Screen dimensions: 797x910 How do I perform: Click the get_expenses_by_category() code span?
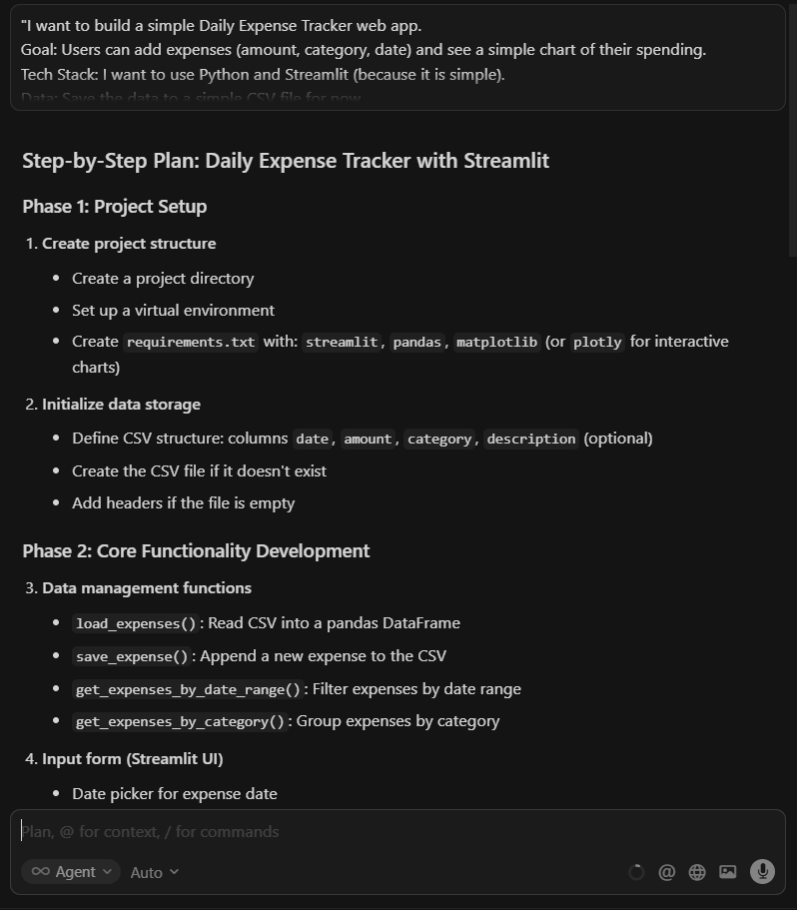click(x=179, y=721)
